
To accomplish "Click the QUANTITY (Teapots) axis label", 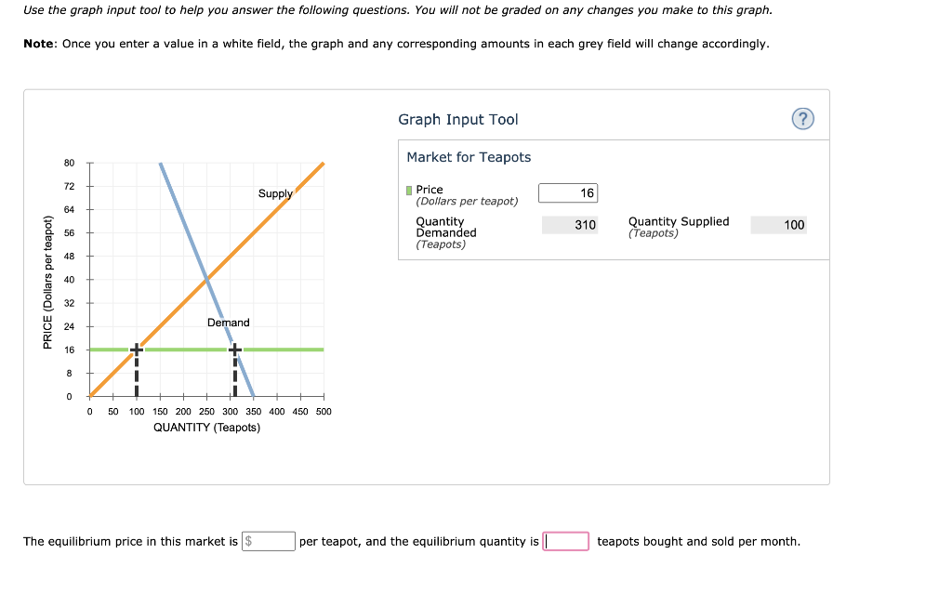I will point(206,427).
